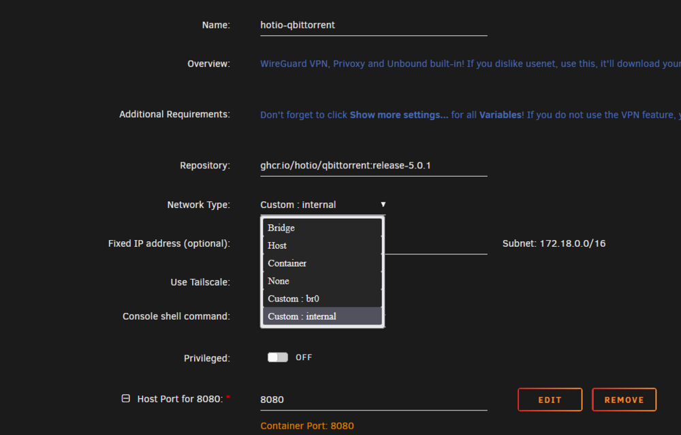Edit the Repository input field
Viewport: 681px width, 435px height.
373,166
